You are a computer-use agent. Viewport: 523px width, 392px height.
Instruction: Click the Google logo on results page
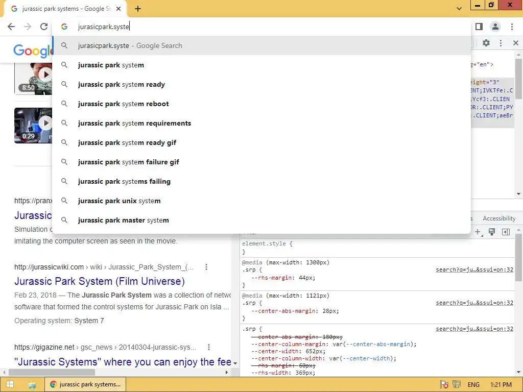(33, 51)
